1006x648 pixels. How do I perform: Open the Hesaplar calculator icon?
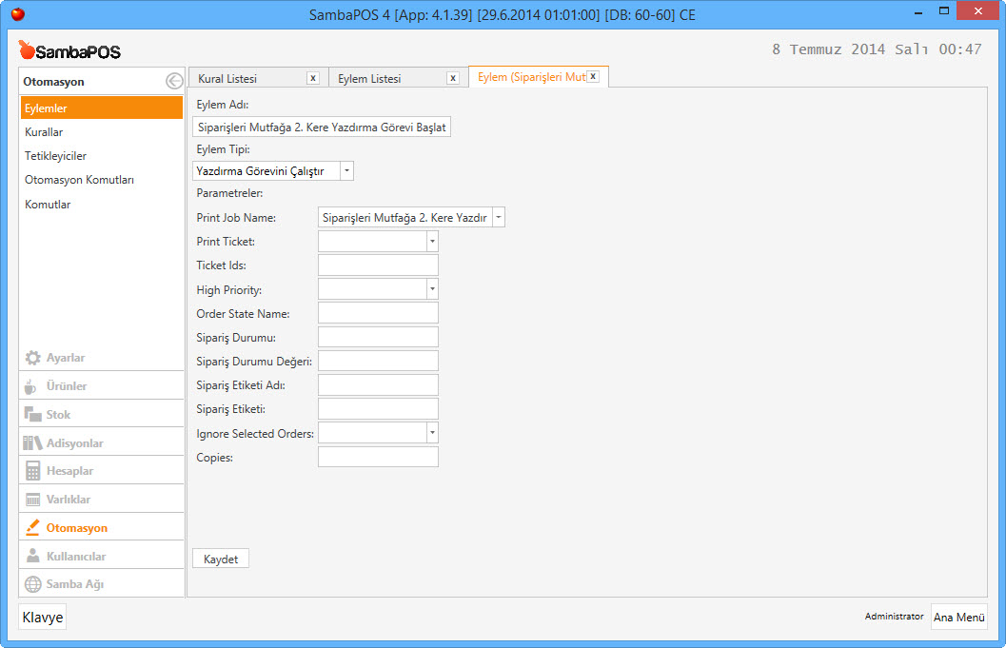coord(33,471)
